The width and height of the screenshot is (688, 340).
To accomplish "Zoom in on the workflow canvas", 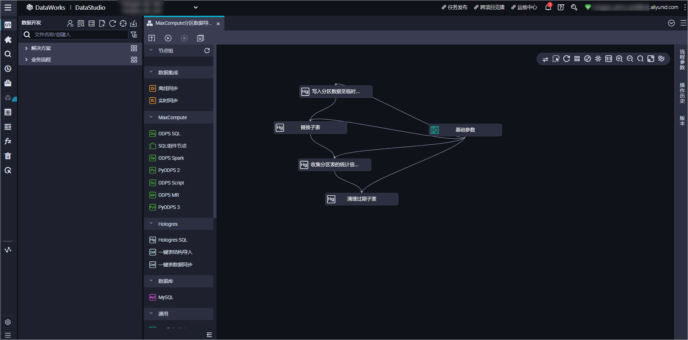I will 619,59.
